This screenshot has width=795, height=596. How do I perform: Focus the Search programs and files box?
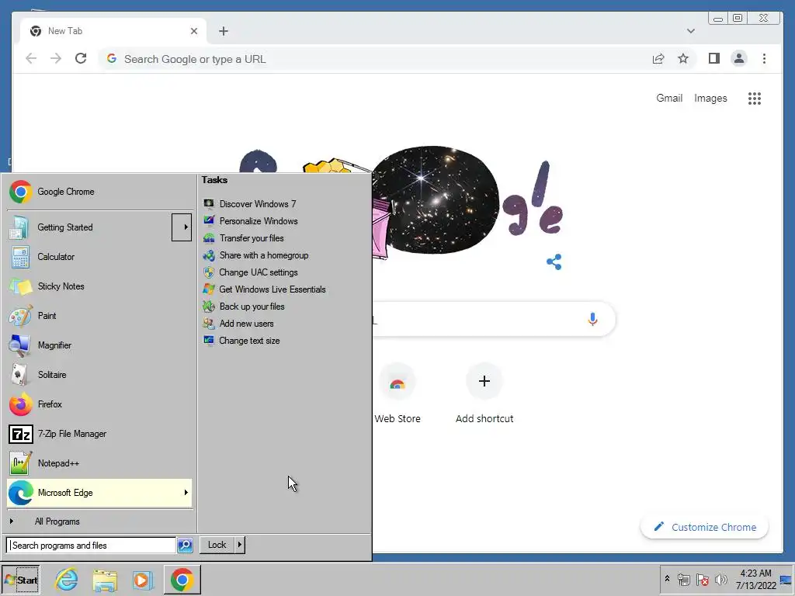[x=92, y=546]
